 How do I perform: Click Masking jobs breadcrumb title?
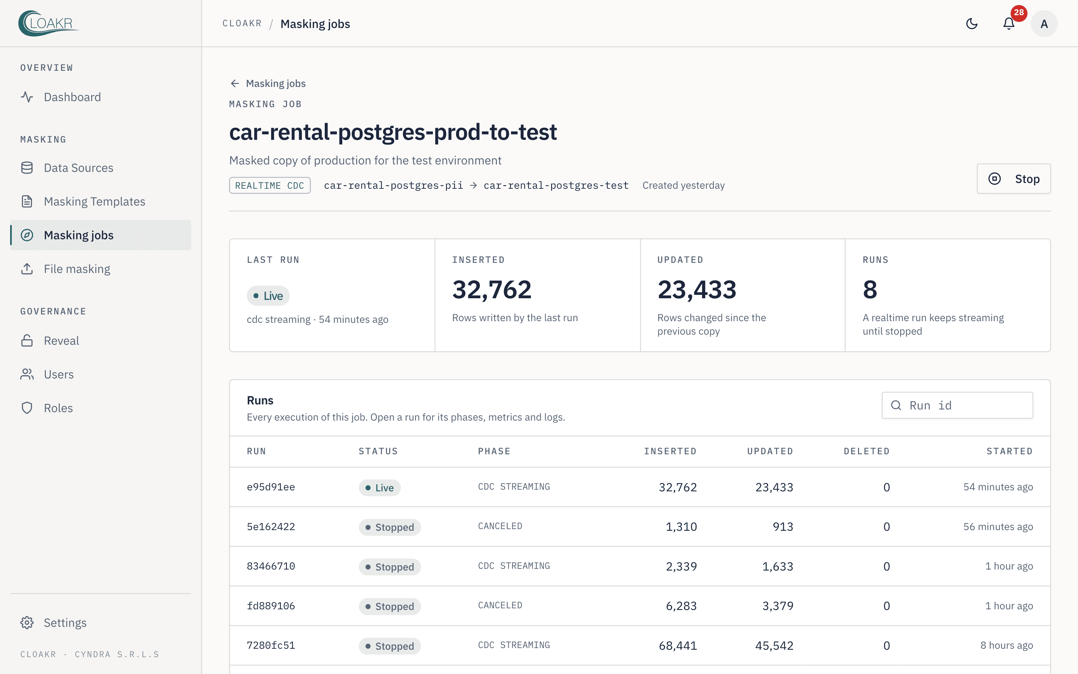[x=315, y=24]
